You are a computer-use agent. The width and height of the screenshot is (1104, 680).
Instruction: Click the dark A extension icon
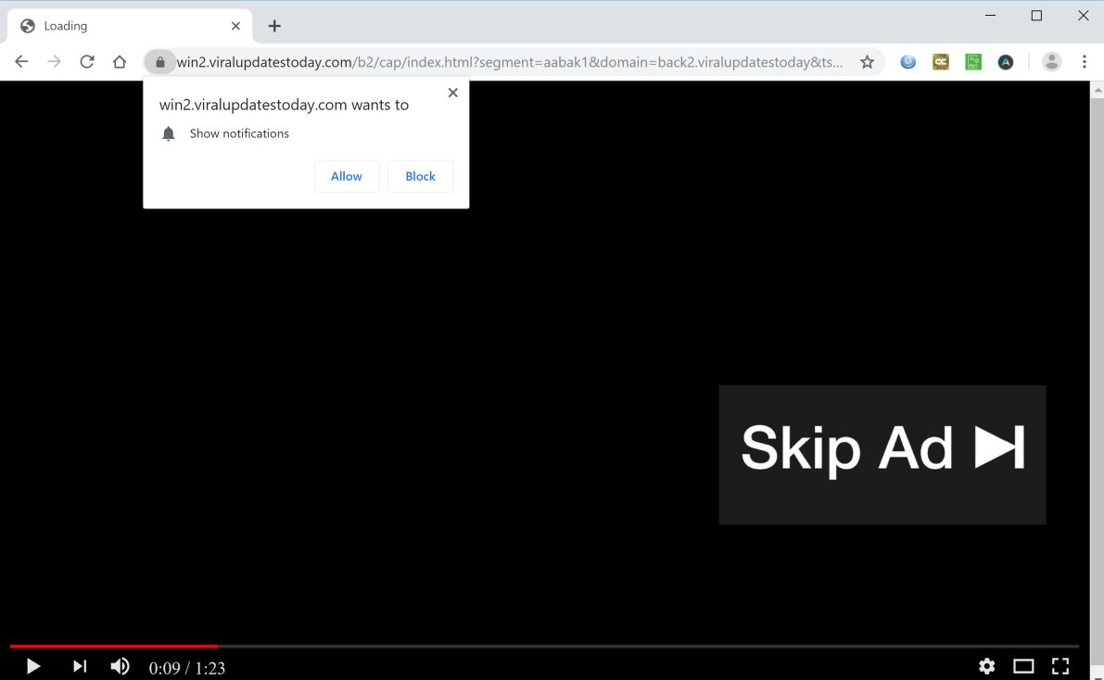point(1005,61)
